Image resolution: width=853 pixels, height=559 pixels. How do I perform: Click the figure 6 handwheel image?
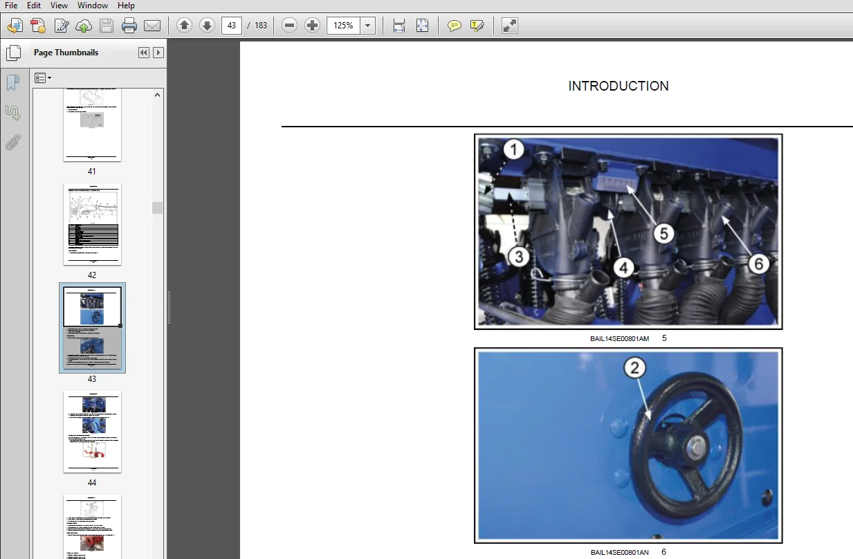click(x=628, y=446)
